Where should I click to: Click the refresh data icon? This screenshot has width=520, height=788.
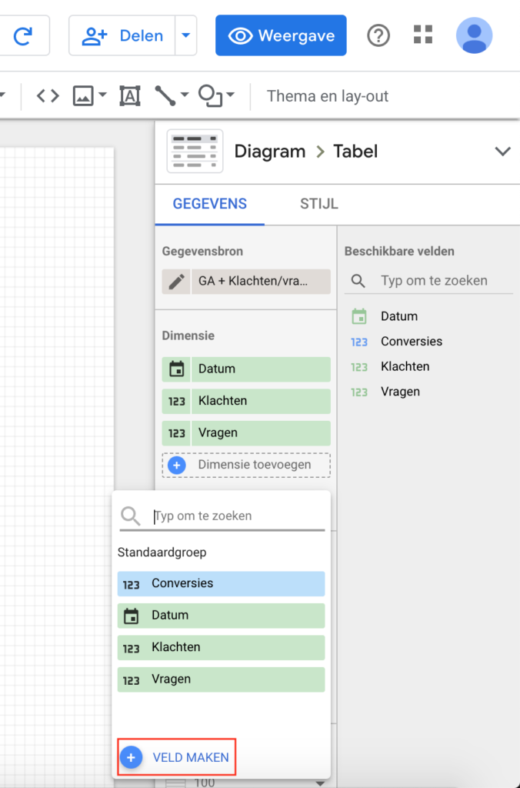[x=24, y=35]
